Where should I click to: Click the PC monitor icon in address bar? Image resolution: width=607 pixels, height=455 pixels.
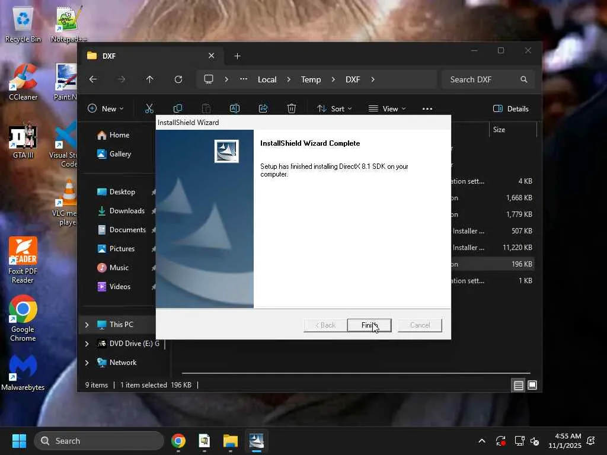point(209,79)
